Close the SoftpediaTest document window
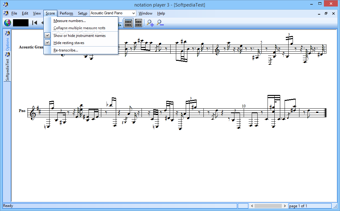The width and height of the screenshot is (340, 211). (333, 13)
